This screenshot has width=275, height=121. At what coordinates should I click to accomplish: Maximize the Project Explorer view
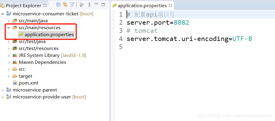pos(103,5)
